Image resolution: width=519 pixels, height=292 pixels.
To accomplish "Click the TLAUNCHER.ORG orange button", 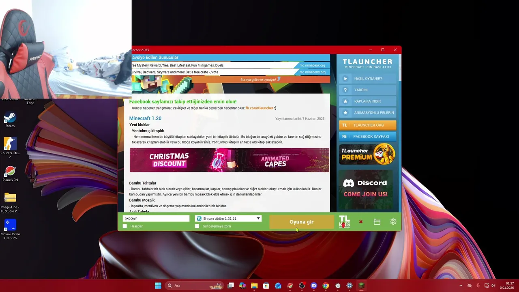I will (367, 125).
